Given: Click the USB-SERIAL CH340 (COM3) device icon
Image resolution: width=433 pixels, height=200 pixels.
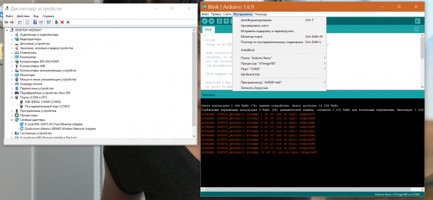Looking at the screenshot, I should (22, 102).
